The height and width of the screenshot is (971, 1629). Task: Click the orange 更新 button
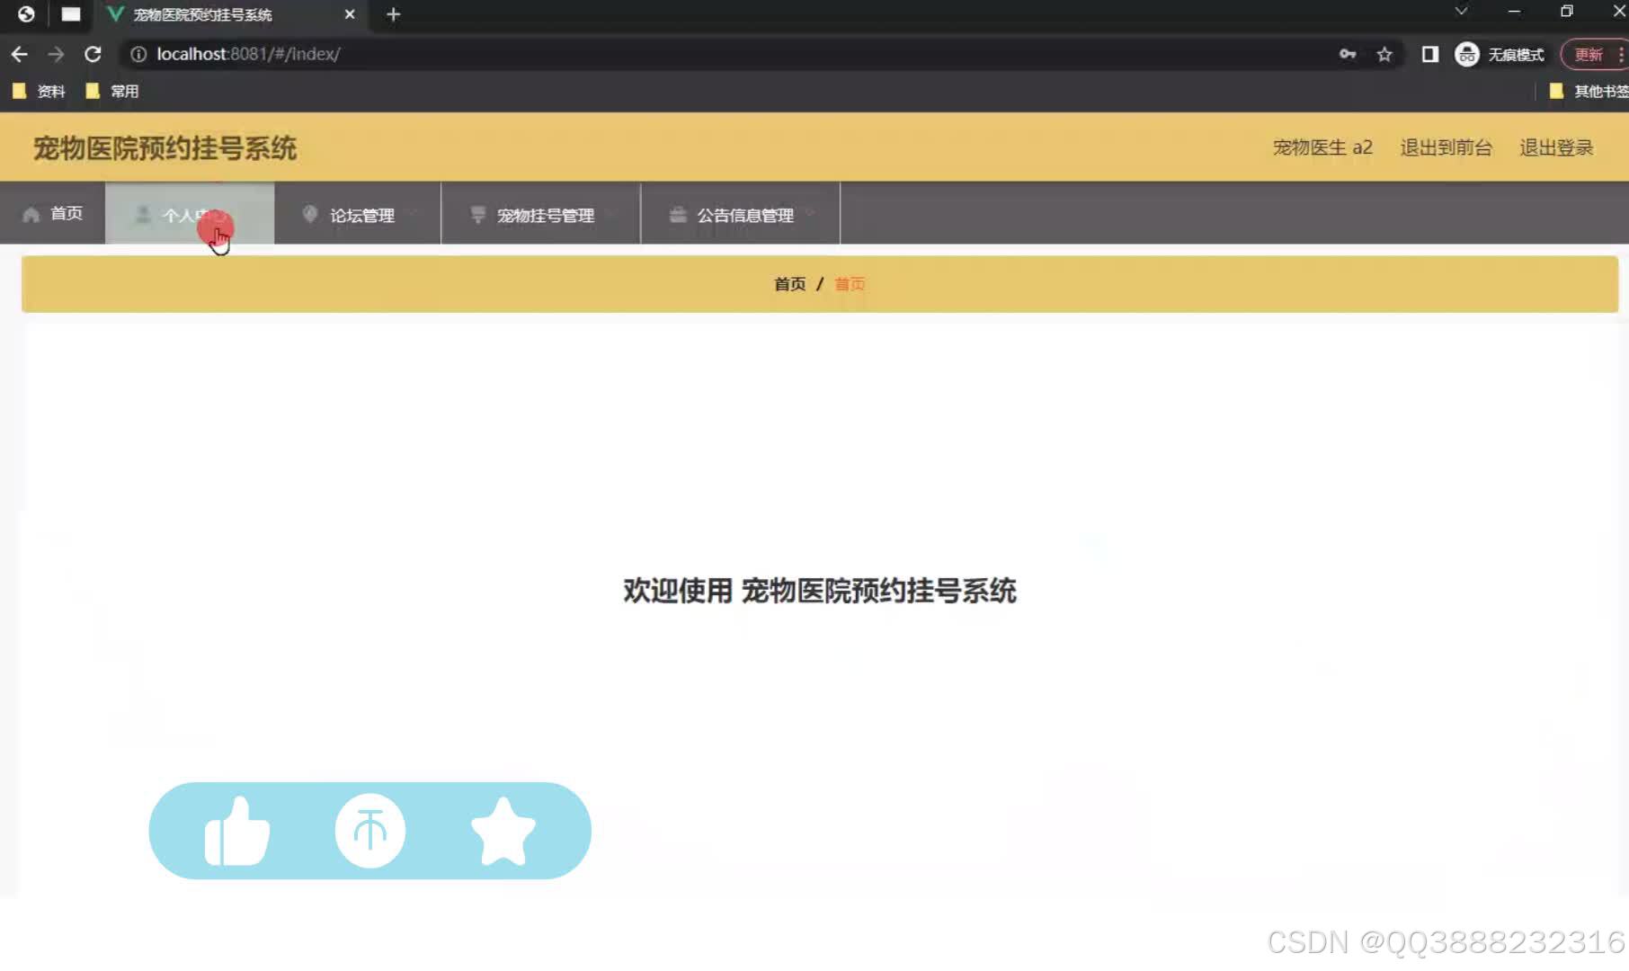1588,54
